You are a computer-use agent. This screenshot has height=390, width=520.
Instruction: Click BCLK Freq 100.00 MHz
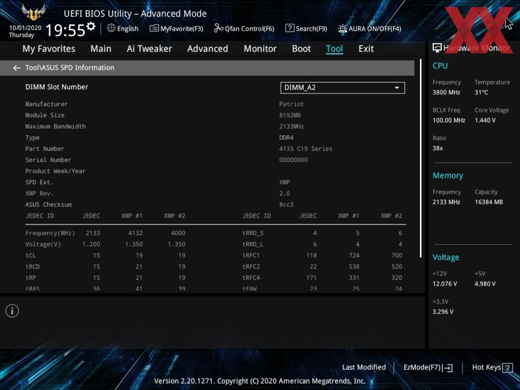(449, 120)
